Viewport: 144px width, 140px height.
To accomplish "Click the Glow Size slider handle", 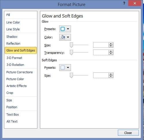I will pos(71,45).
